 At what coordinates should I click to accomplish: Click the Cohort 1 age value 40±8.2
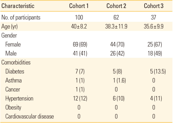pos(79,27)
